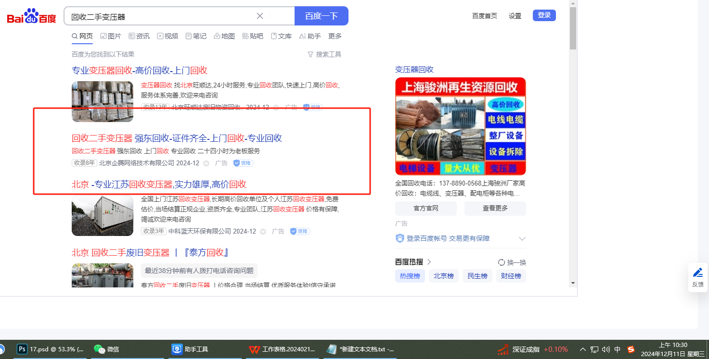Expand dropdown arrow beside 中科蓝天环保 2024-12

pyautogui.click(x=263, y=232)
